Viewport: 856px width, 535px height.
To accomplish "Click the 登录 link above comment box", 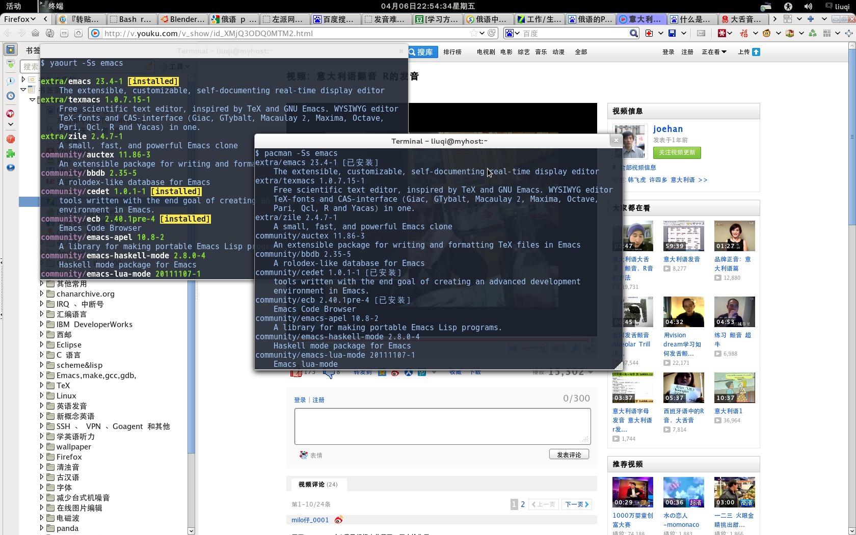I will [300, 400].
